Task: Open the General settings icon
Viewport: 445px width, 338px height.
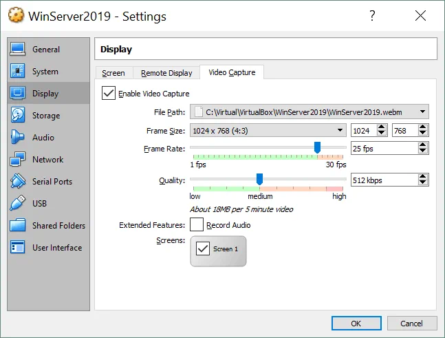Action: click(x=18, y=50)
